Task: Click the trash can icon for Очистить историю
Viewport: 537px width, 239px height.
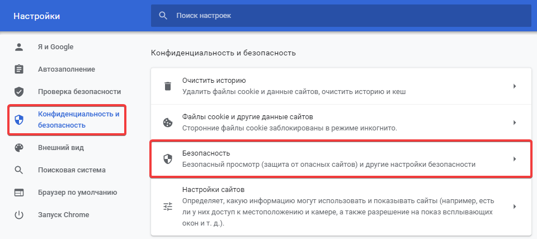Action: tap(167, 86)
